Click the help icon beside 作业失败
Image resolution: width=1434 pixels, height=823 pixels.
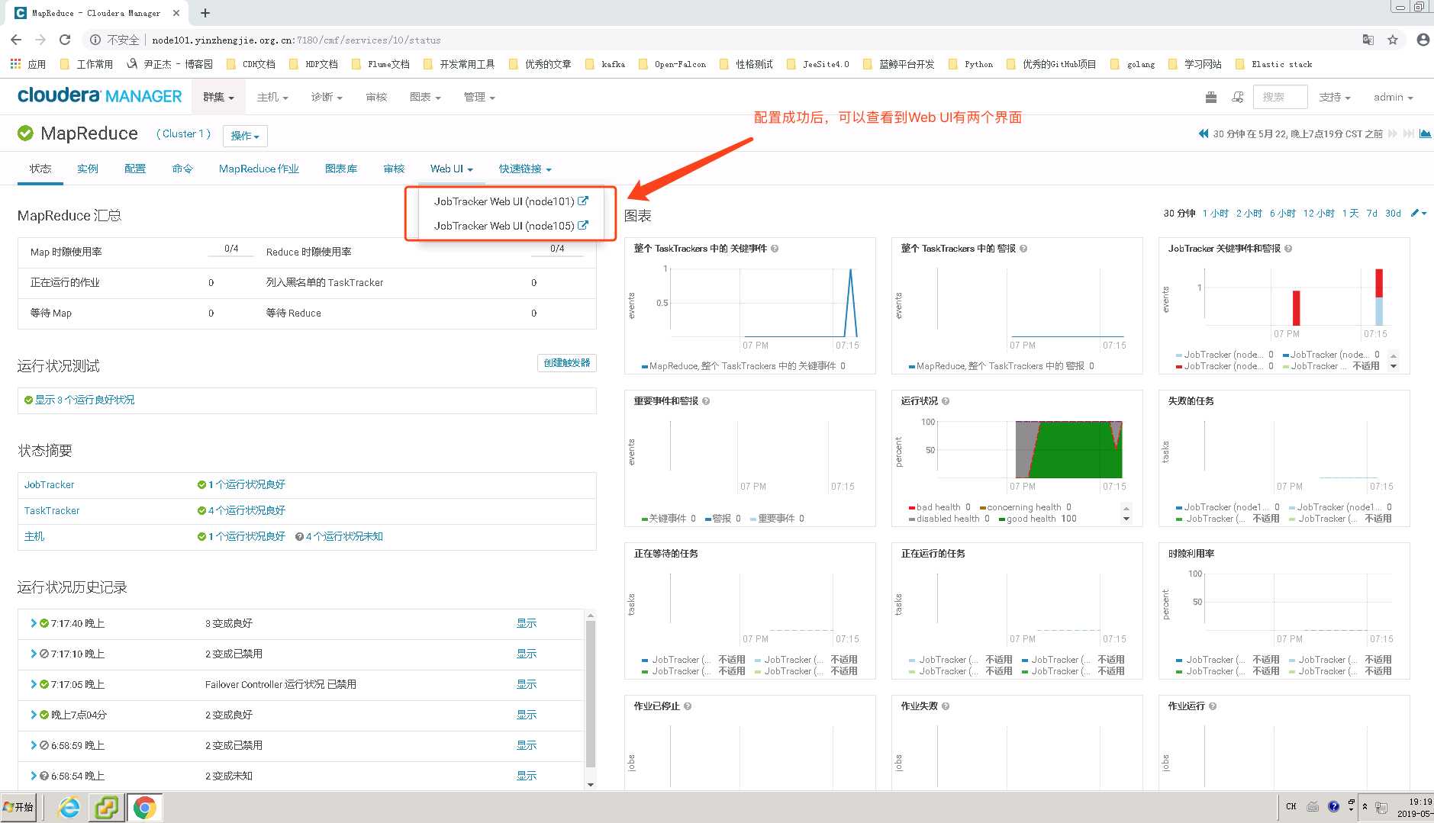click(x=946, y=706)
